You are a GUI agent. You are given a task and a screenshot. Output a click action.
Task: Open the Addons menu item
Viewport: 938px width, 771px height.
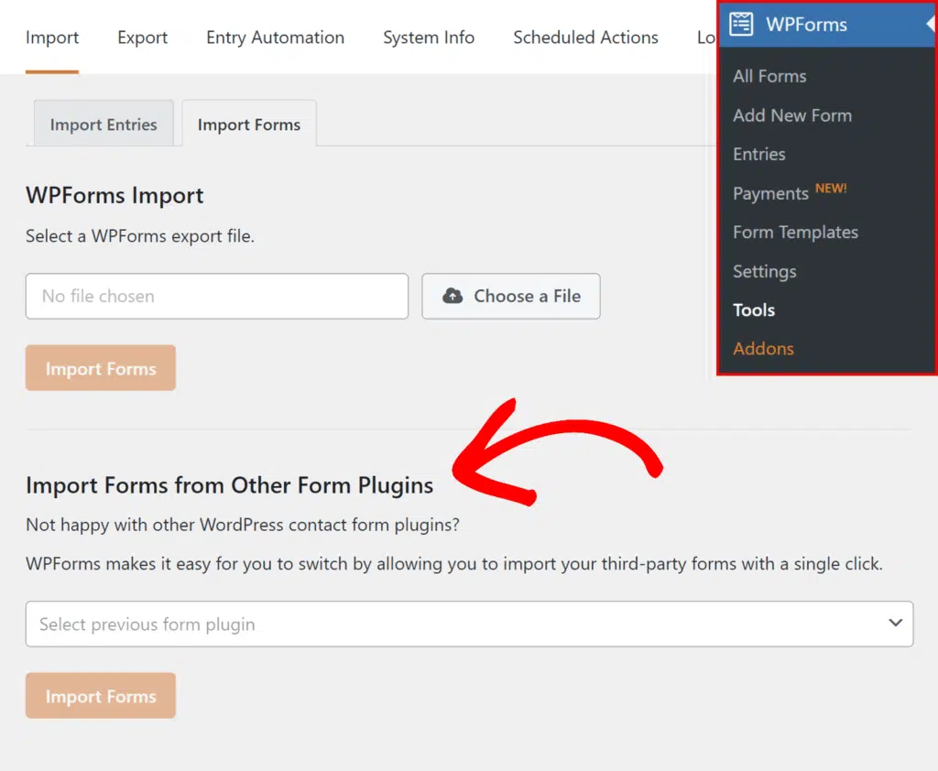pos(763,348)
